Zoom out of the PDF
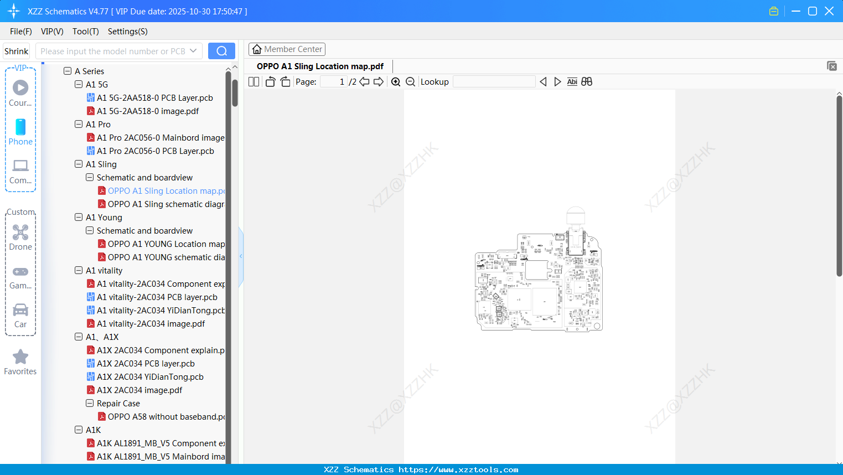 (410, 82)
